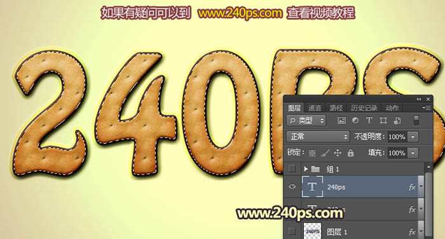Show the 组 1 group visibility

tap(292, 169)
